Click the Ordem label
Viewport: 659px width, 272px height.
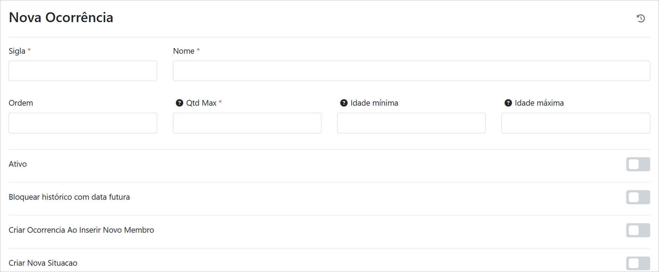coord(21,103)
